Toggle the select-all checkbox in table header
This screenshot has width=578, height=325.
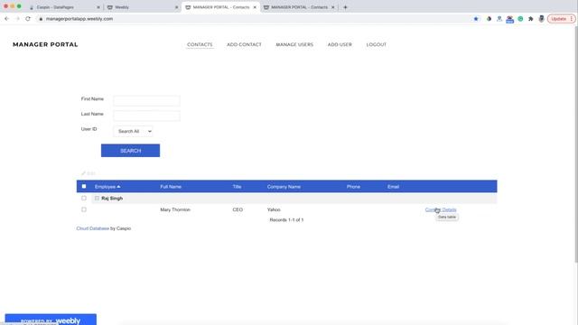(84, 187)
